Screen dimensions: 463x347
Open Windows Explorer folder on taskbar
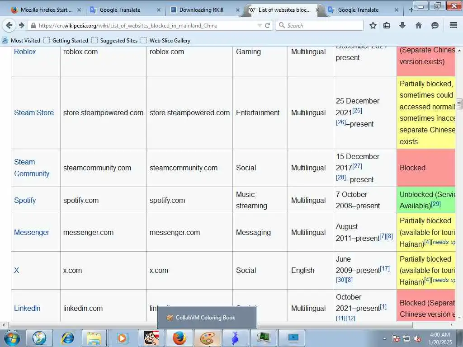pos(94,338)
